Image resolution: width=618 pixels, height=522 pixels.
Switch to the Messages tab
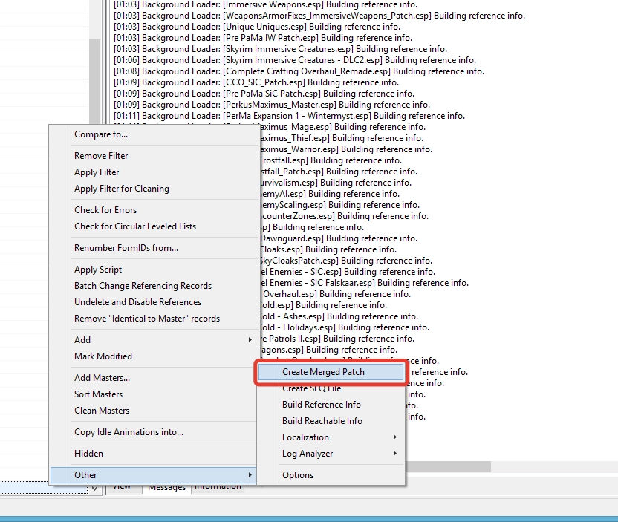(x=166, y=487)
